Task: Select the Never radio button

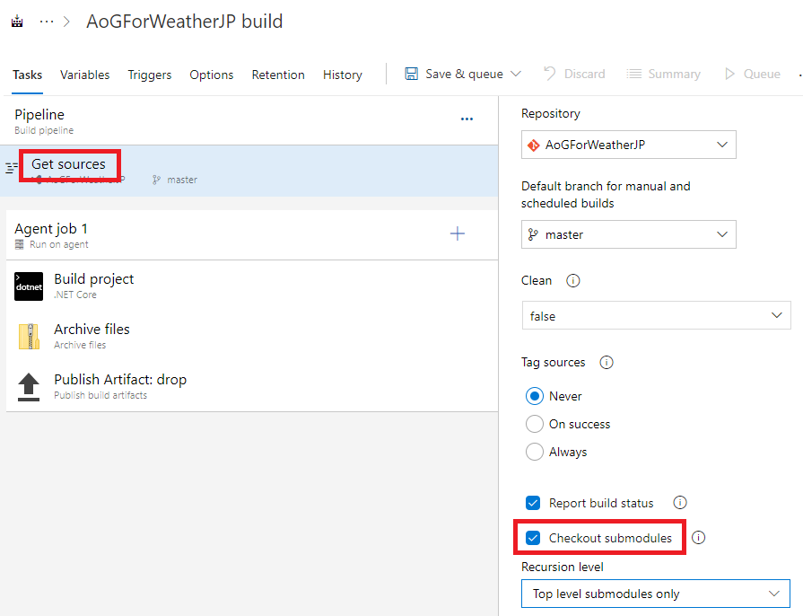Action: pyautogui.click(x=534, y=396)
